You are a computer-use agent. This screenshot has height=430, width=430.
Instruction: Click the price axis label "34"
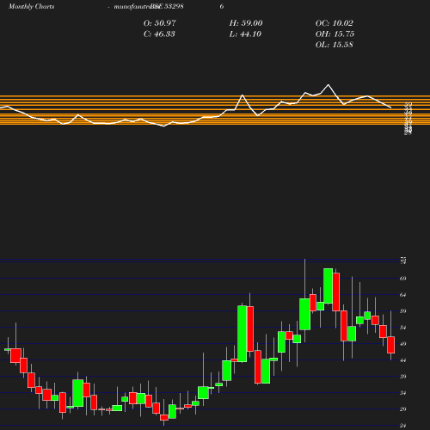coord(403,393)
